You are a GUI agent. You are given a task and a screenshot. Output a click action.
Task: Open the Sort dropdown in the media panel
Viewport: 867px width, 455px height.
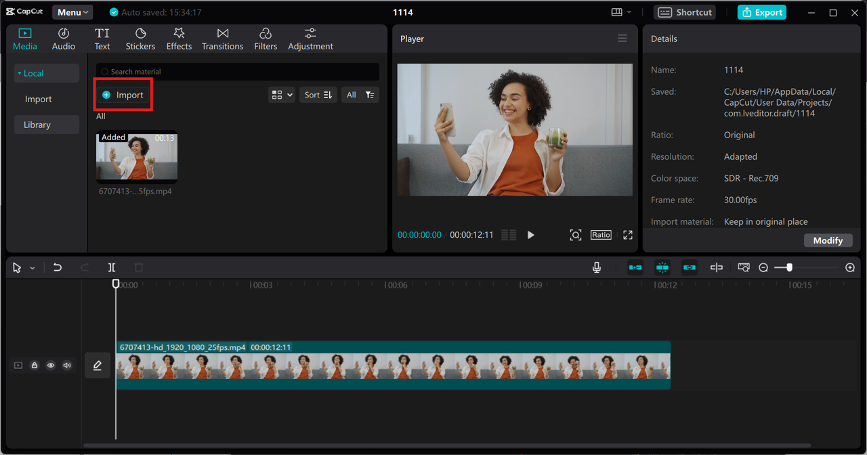318,94
